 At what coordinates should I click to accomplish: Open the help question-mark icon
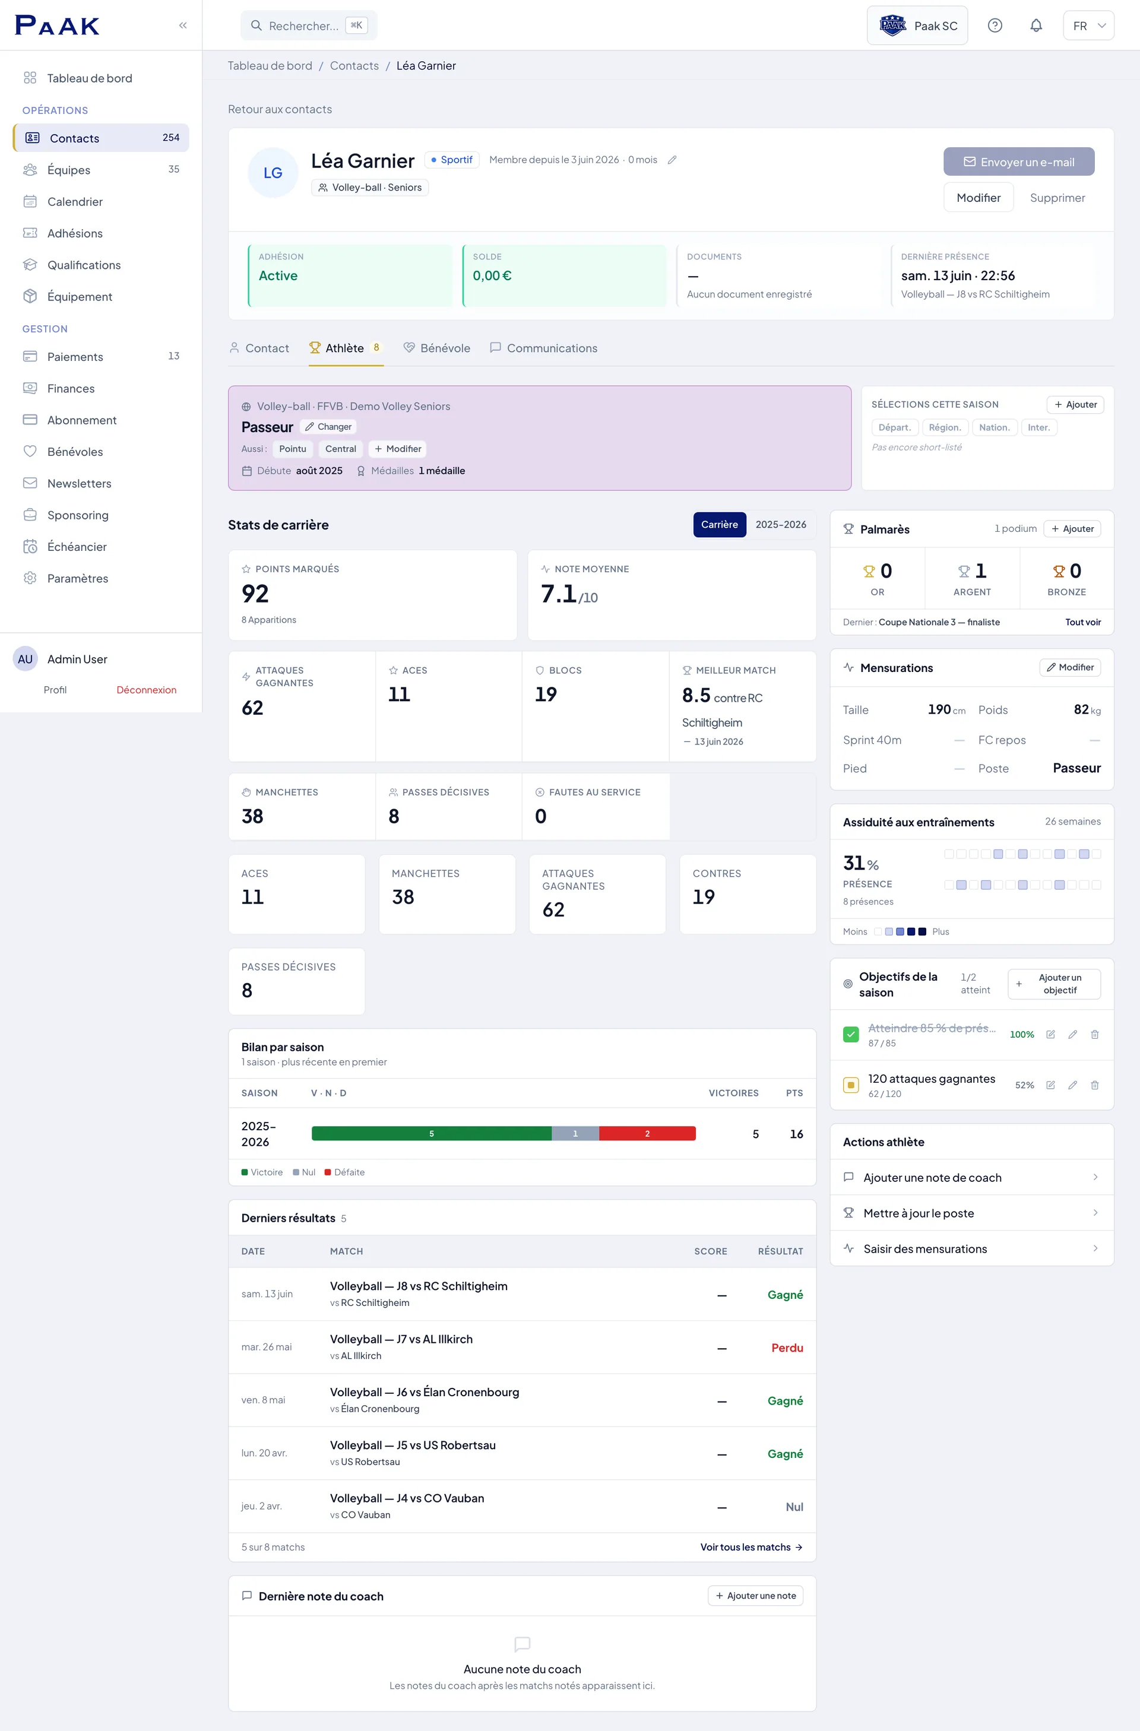tap(995, 26)
